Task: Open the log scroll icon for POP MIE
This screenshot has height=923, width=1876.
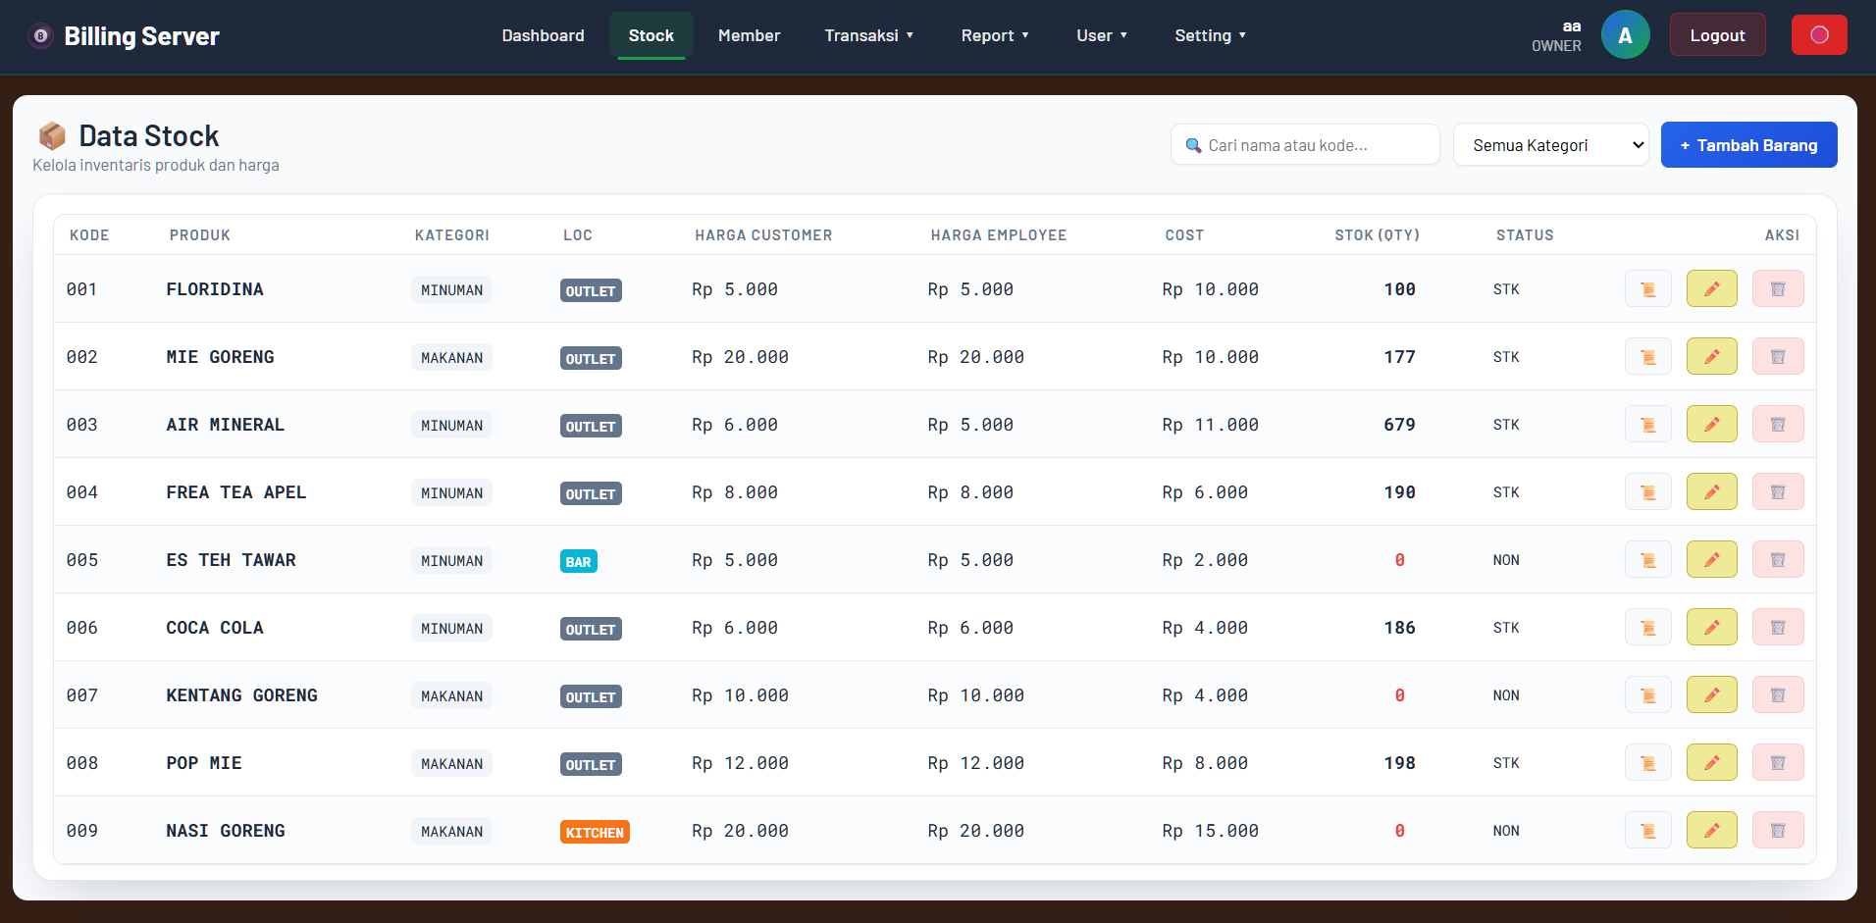Action: [x=1648, y=762]
